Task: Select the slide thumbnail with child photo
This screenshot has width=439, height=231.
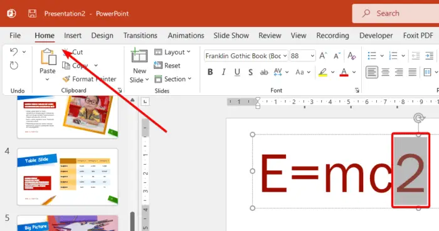Action: click(x=68, y=117)
